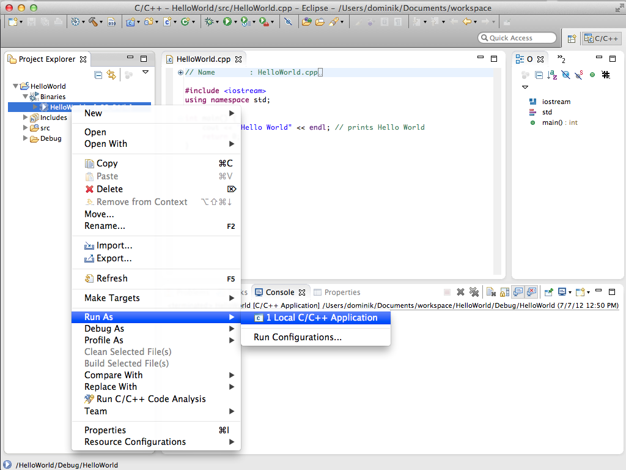Click the New Source Folder icon

click(149, 21)
